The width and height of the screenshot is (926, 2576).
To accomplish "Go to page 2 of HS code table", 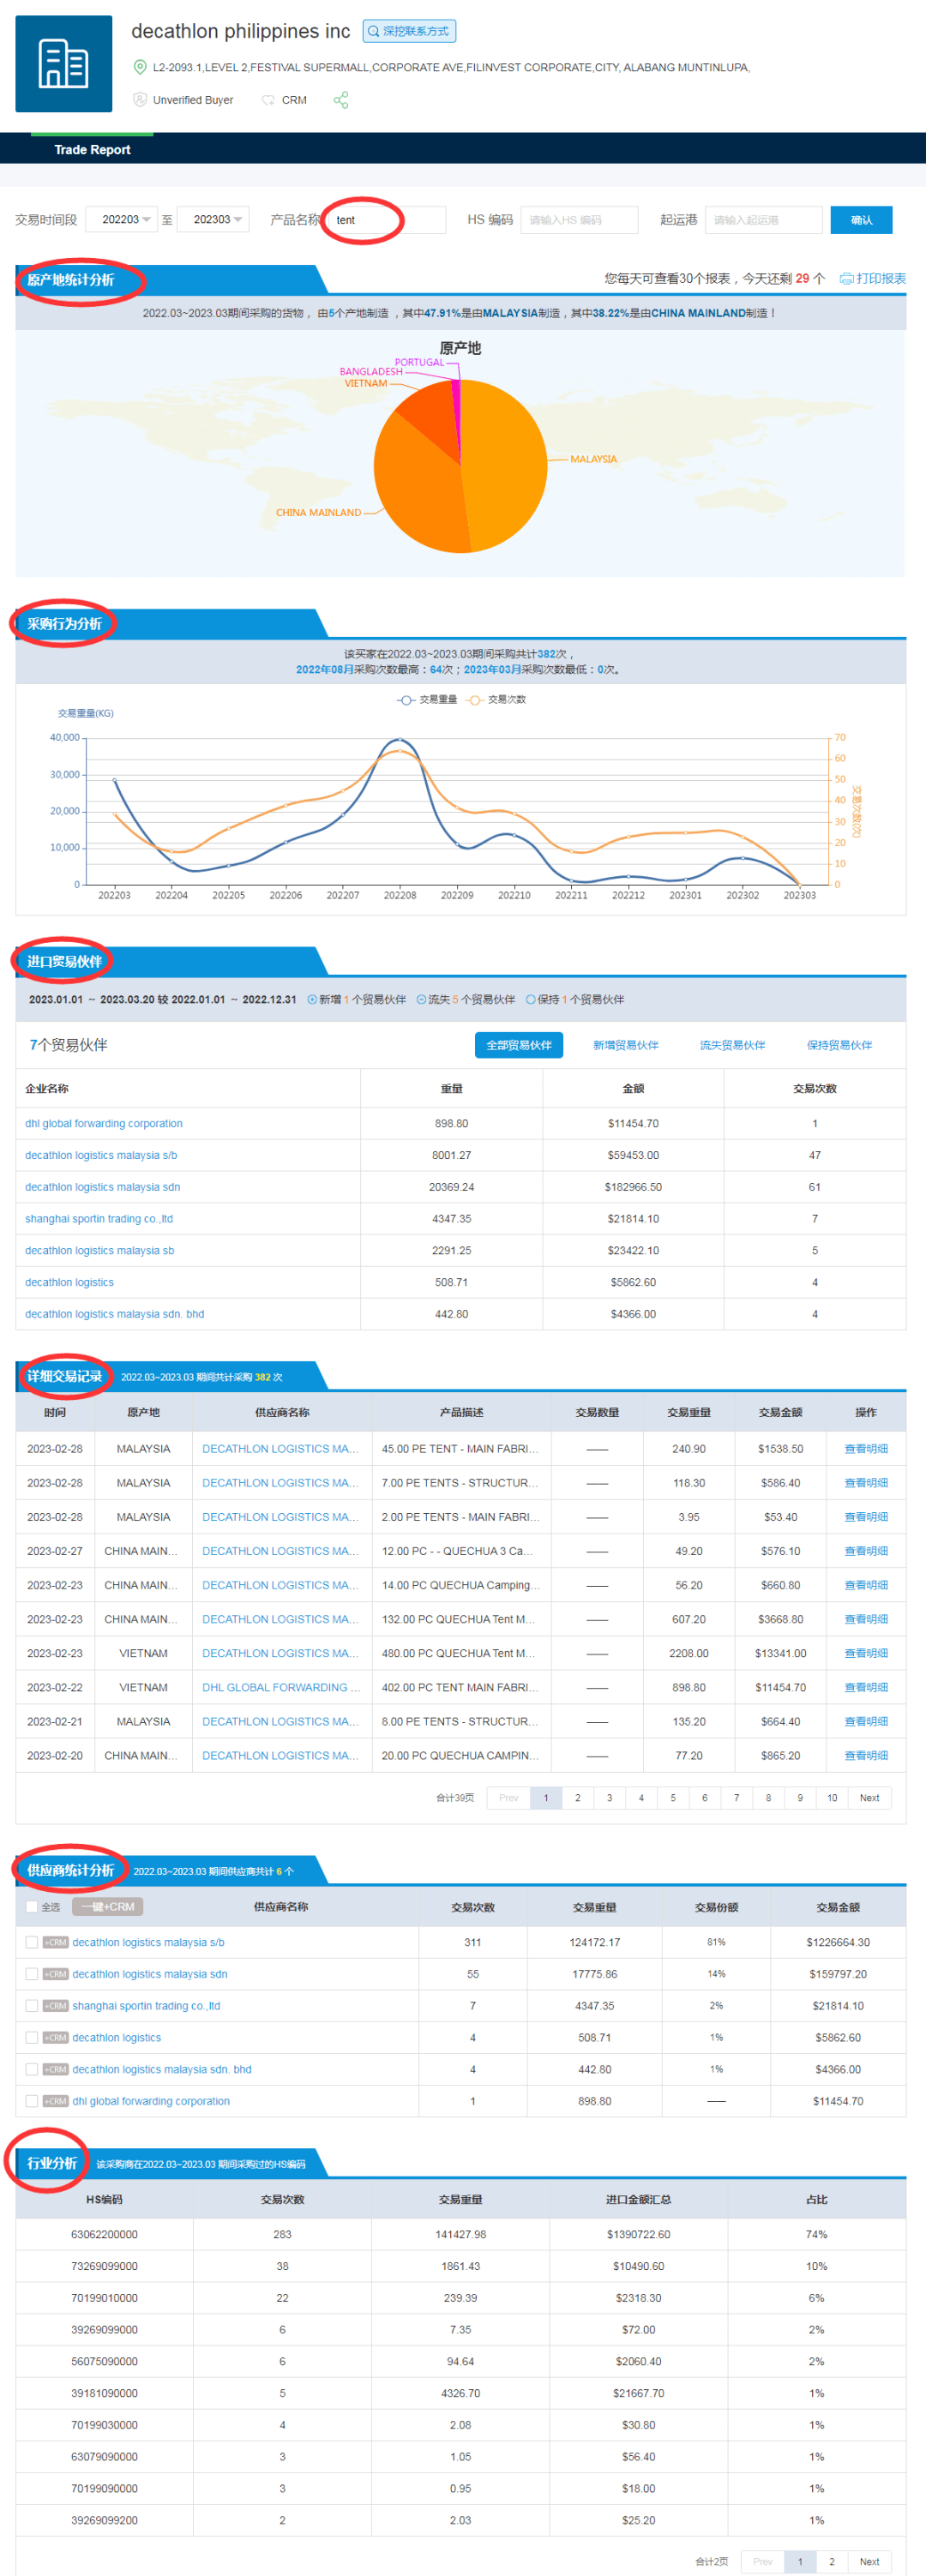I will point(832,2562).
